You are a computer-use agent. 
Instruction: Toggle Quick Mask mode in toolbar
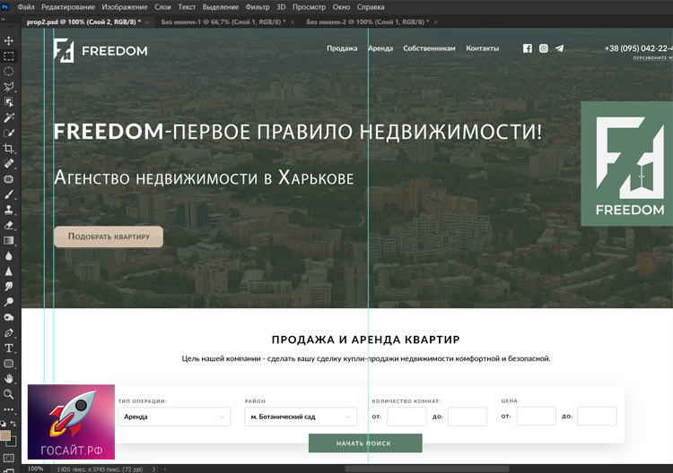pyautogui.click(x=9, y=458)
